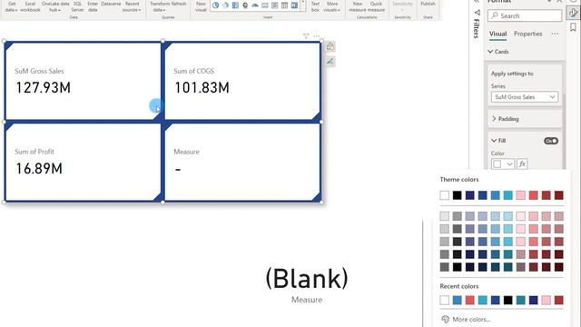Open the Get data ribbon button
This screenshot has height=327, width=581.
tap(12, 6)
